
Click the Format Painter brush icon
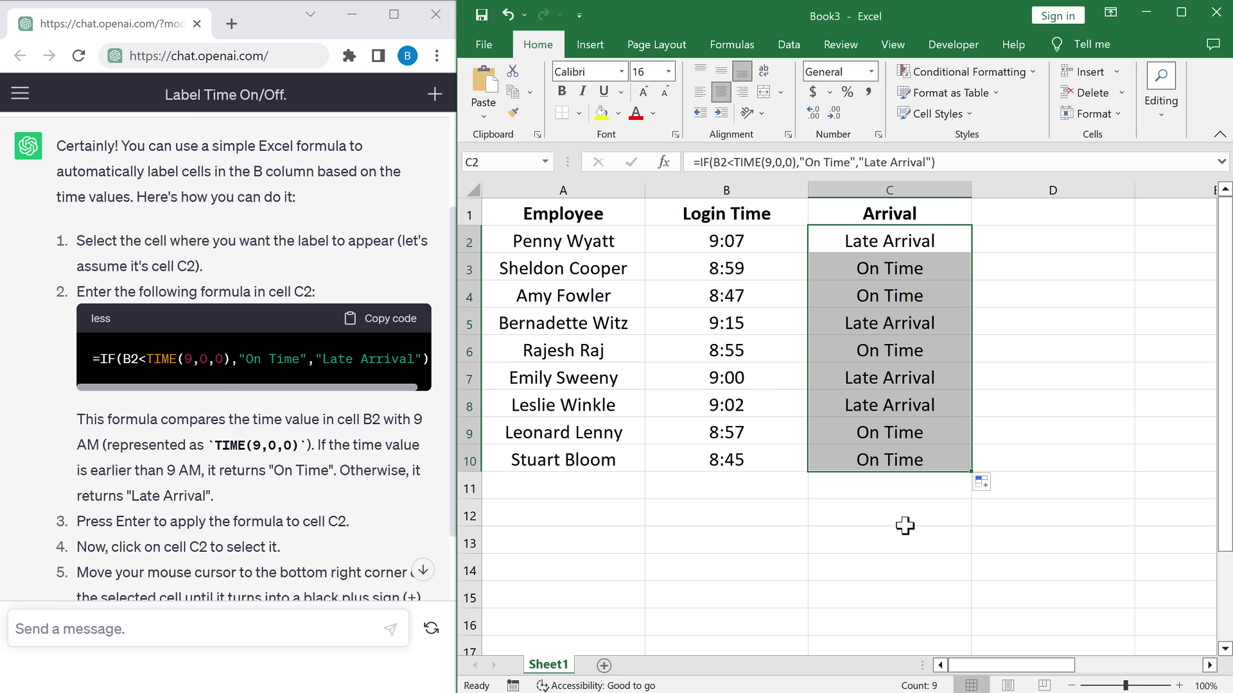click(512, 113)
